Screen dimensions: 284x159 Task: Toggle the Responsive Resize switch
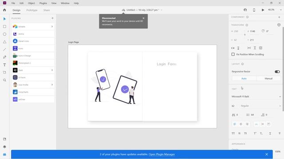[x=277, y=72]
